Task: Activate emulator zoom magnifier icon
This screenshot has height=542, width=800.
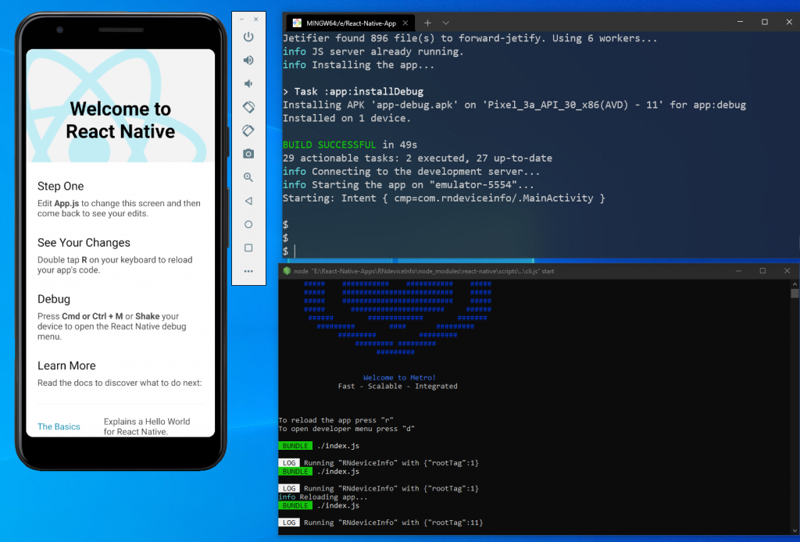Action: click(x=248, y=177)
